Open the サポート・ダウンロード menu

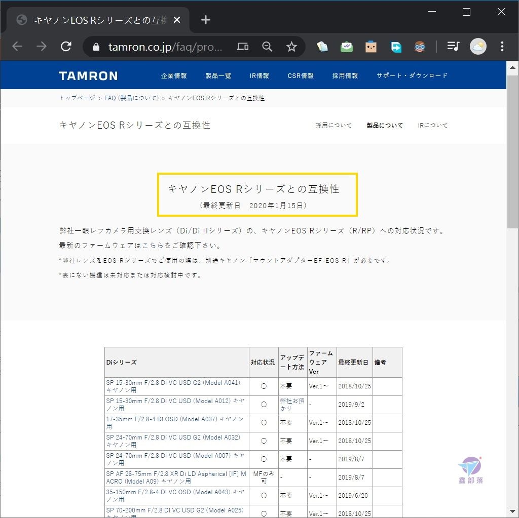click(412, 76)
